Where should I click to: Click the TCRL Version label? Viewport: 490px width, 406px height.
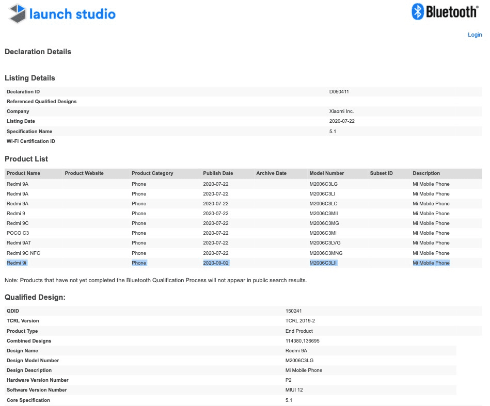point(23,321)
